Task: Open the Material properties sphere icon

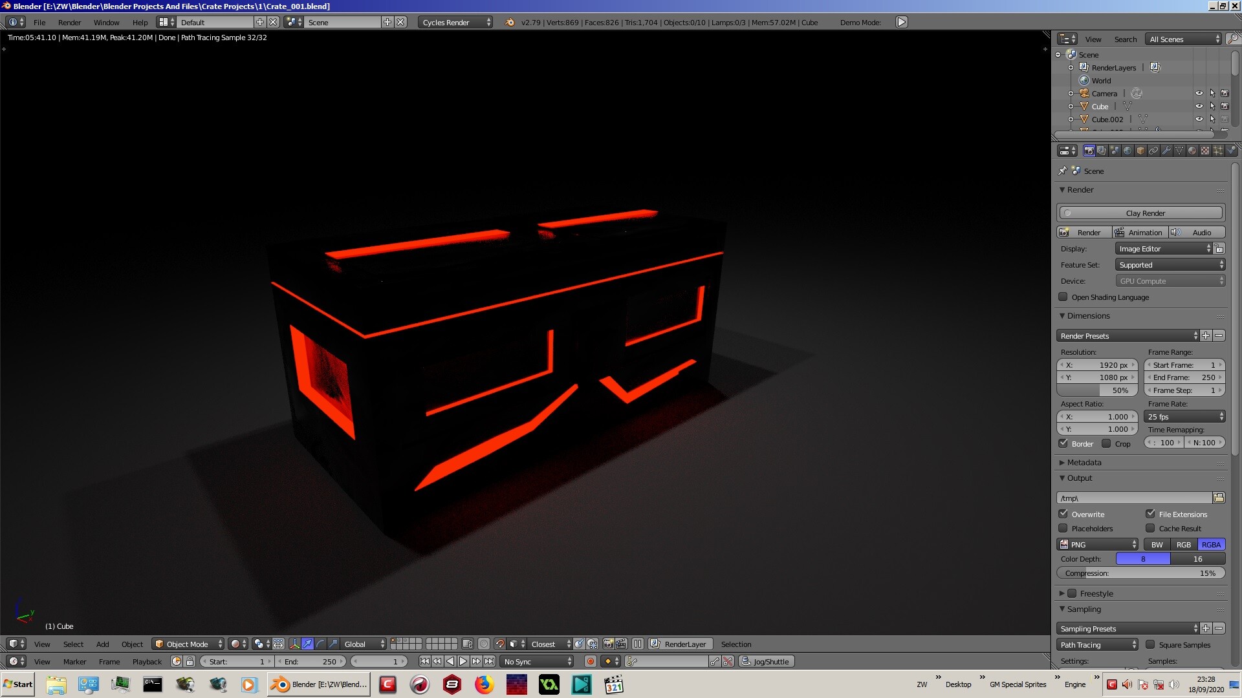Action: click(x=1191, y=151)
